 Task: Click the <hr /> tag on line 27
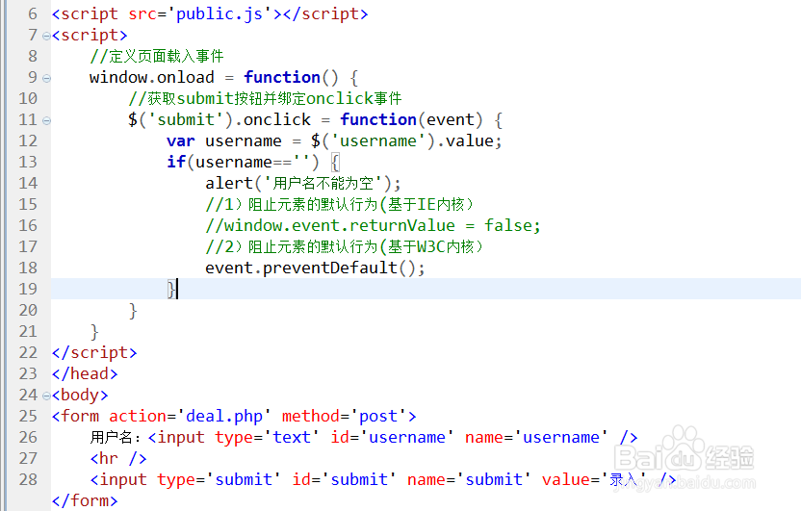118,458
